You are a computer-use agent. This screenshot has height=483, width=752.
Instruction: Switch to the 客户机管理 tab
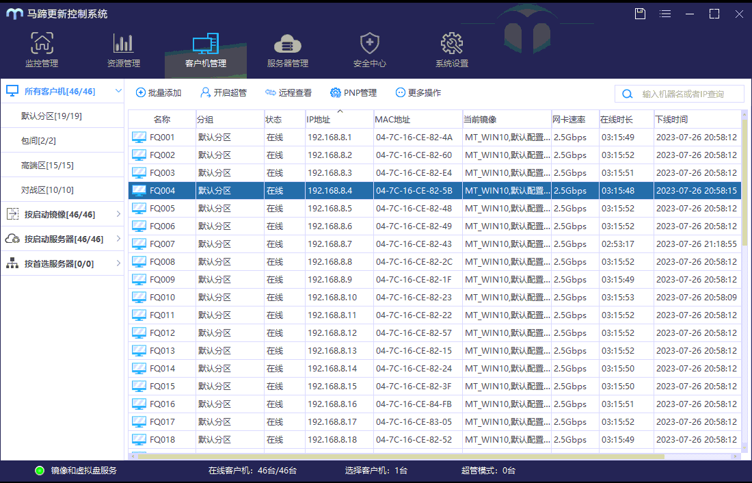pyautogui.click(x=206, y=51)
